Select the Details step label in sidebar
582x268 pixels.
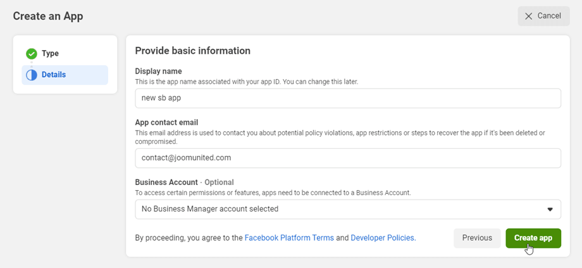point(54,75)
